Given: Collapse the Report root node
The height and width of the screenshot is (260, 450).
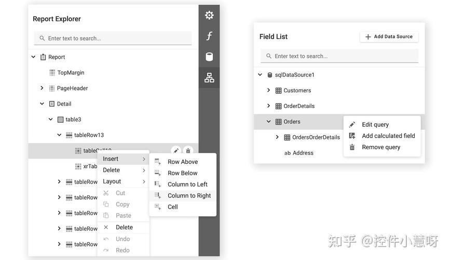Looking at the screenshot, I should [33, 57].
